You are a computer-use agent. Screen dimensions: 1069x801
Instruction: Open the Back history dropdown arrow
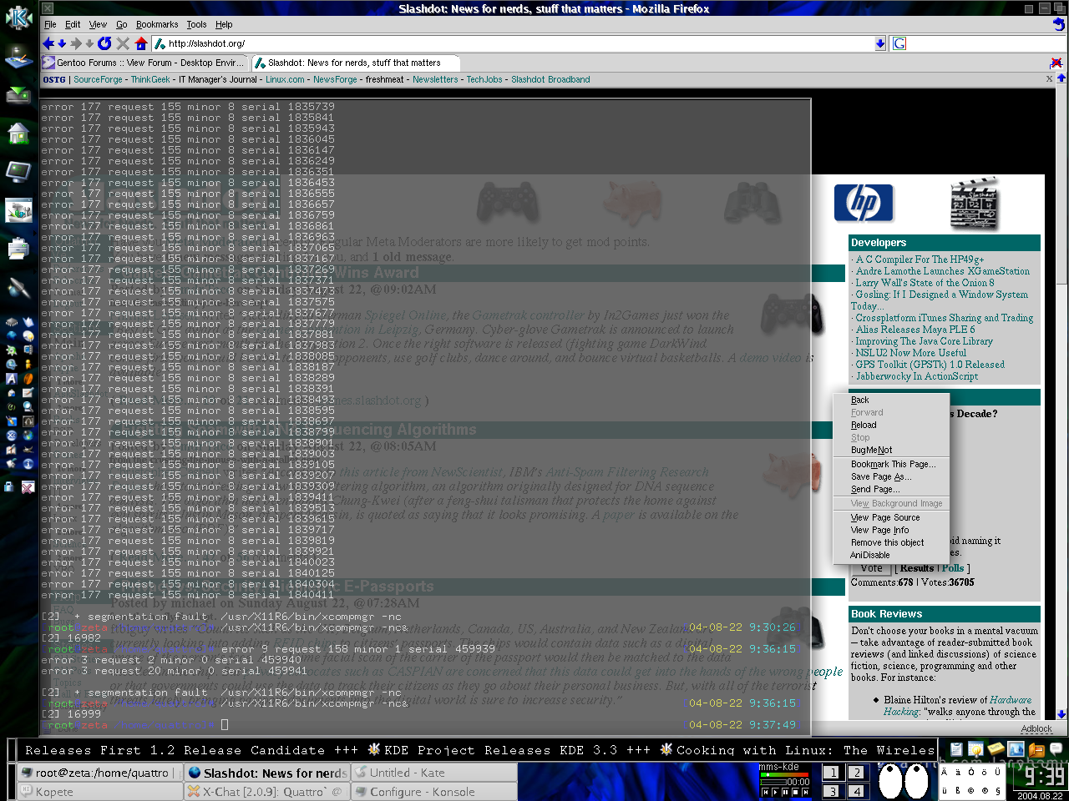pyautogui.click(x=62, y=43)
